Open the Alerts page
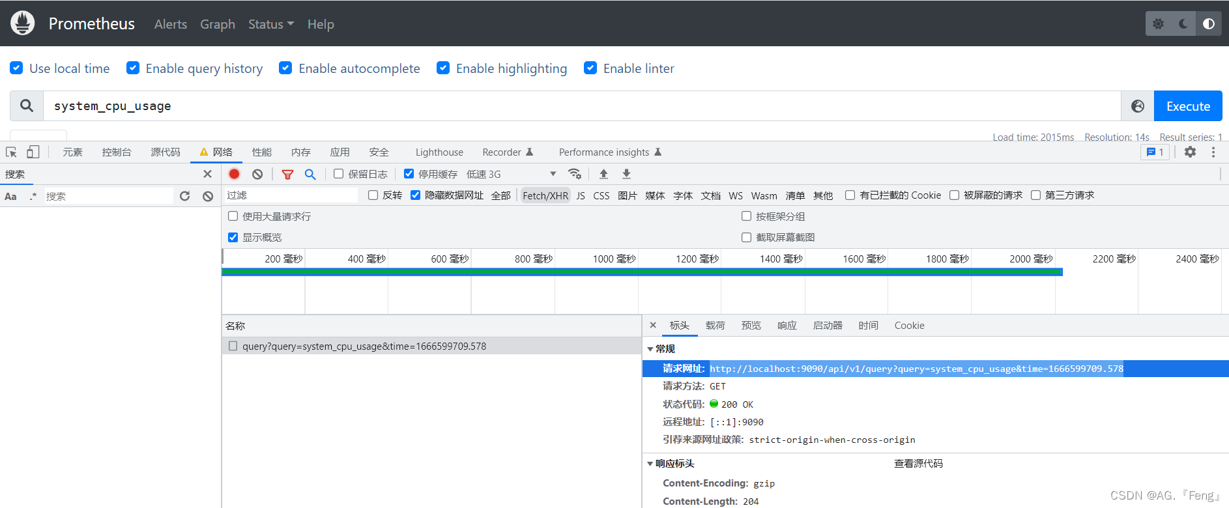 click(171, 24)
